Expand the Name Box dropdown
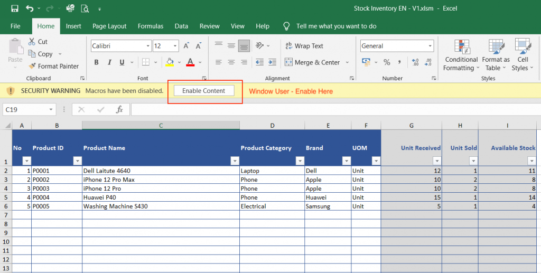The width and height of the screenshot is (541, 273). pyautogui.click(x=51, y=110)
